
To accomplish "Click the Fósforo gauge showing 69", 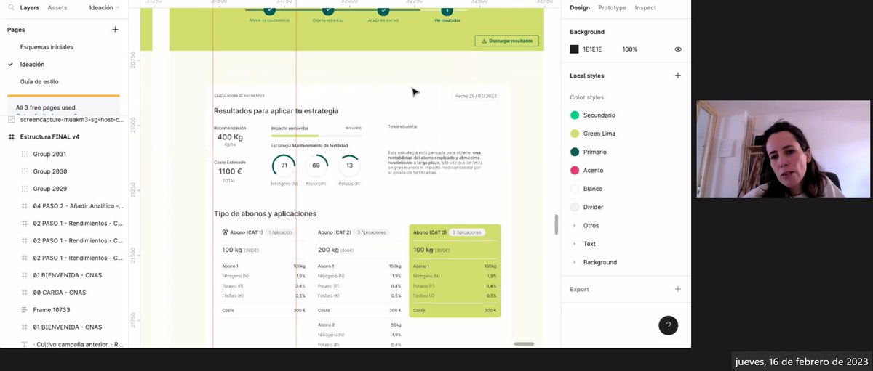I will 316,166.
